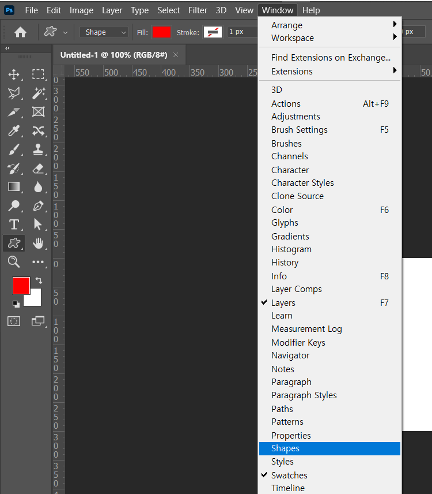Select the Pen tool
The image size is (432, 494).
pyautogui.click(x=39, y=205)
